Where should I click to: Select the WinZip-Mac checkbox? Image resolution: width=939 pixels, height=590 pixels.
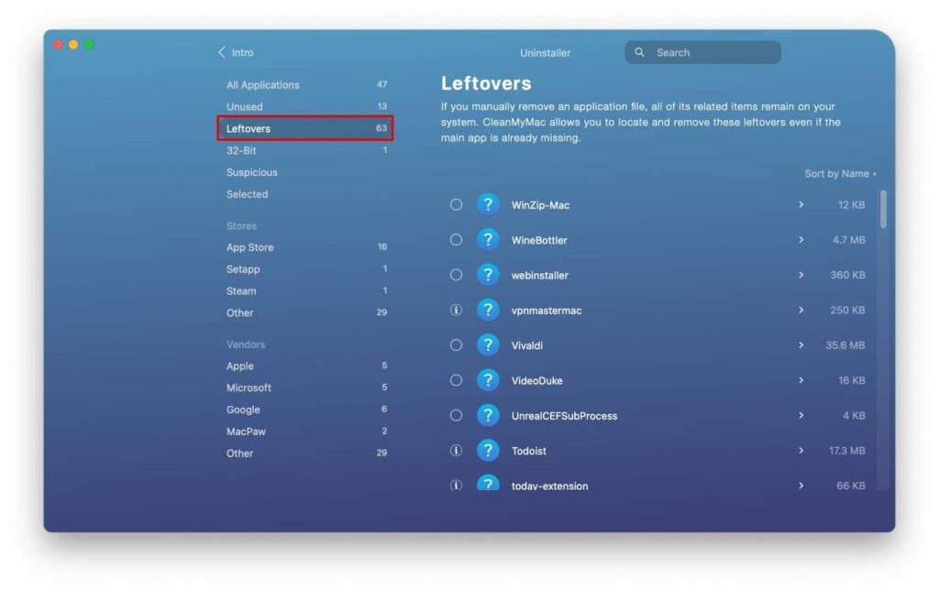(456, 204)
